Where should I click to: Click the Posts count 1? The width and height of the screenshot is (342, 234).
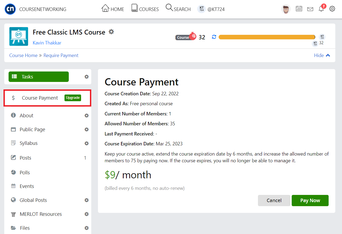[x=85, y=158]
